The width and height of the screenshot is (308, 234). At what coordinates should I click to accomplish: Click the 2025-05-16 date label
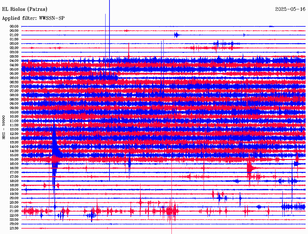290,9
